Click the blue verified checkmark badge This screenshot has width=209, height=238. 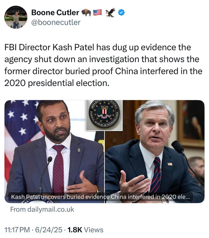[x=122, y=13]
